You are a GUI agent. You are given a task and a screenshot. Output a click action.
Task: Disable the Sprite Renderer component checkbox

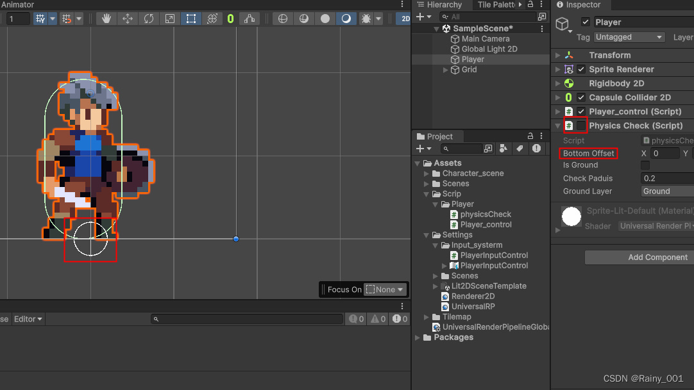click(581, 69)
